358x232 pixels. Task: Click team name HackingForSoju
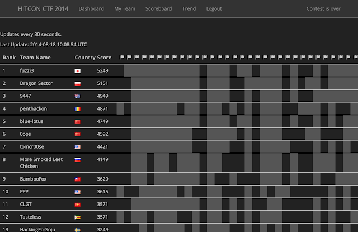tap(37, 229)
